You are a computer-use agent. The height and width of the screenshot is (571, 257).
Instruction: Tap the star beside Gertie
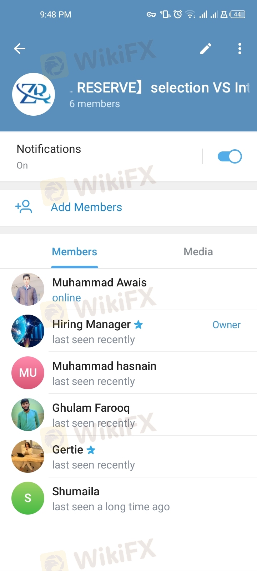point(91,450)
